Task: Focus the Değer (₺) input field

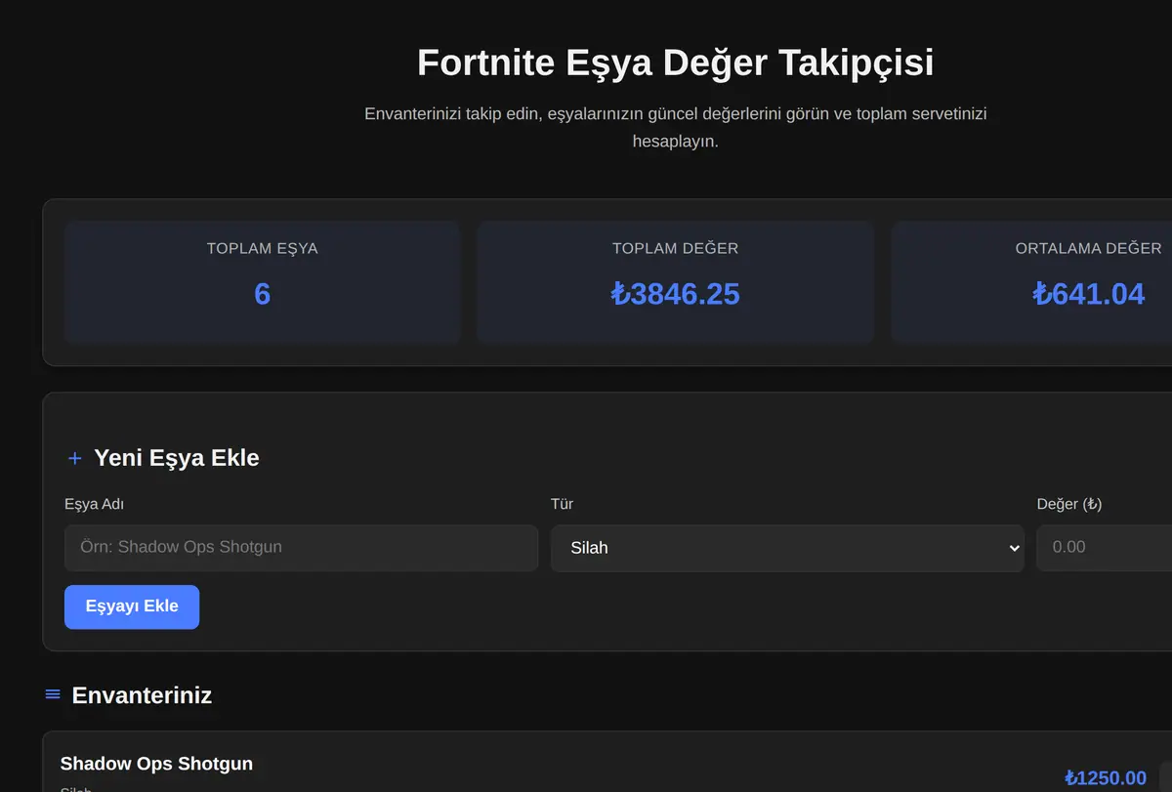Action: [1104, 548]
